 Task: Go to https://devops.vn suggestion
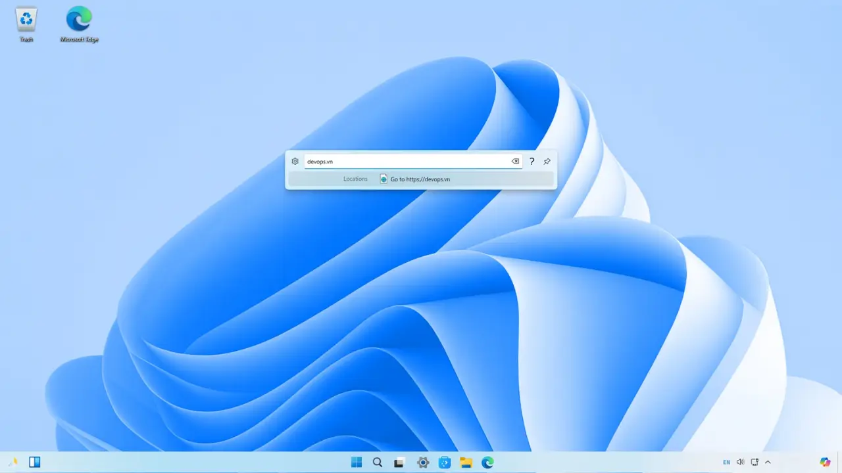pos(420,179)
